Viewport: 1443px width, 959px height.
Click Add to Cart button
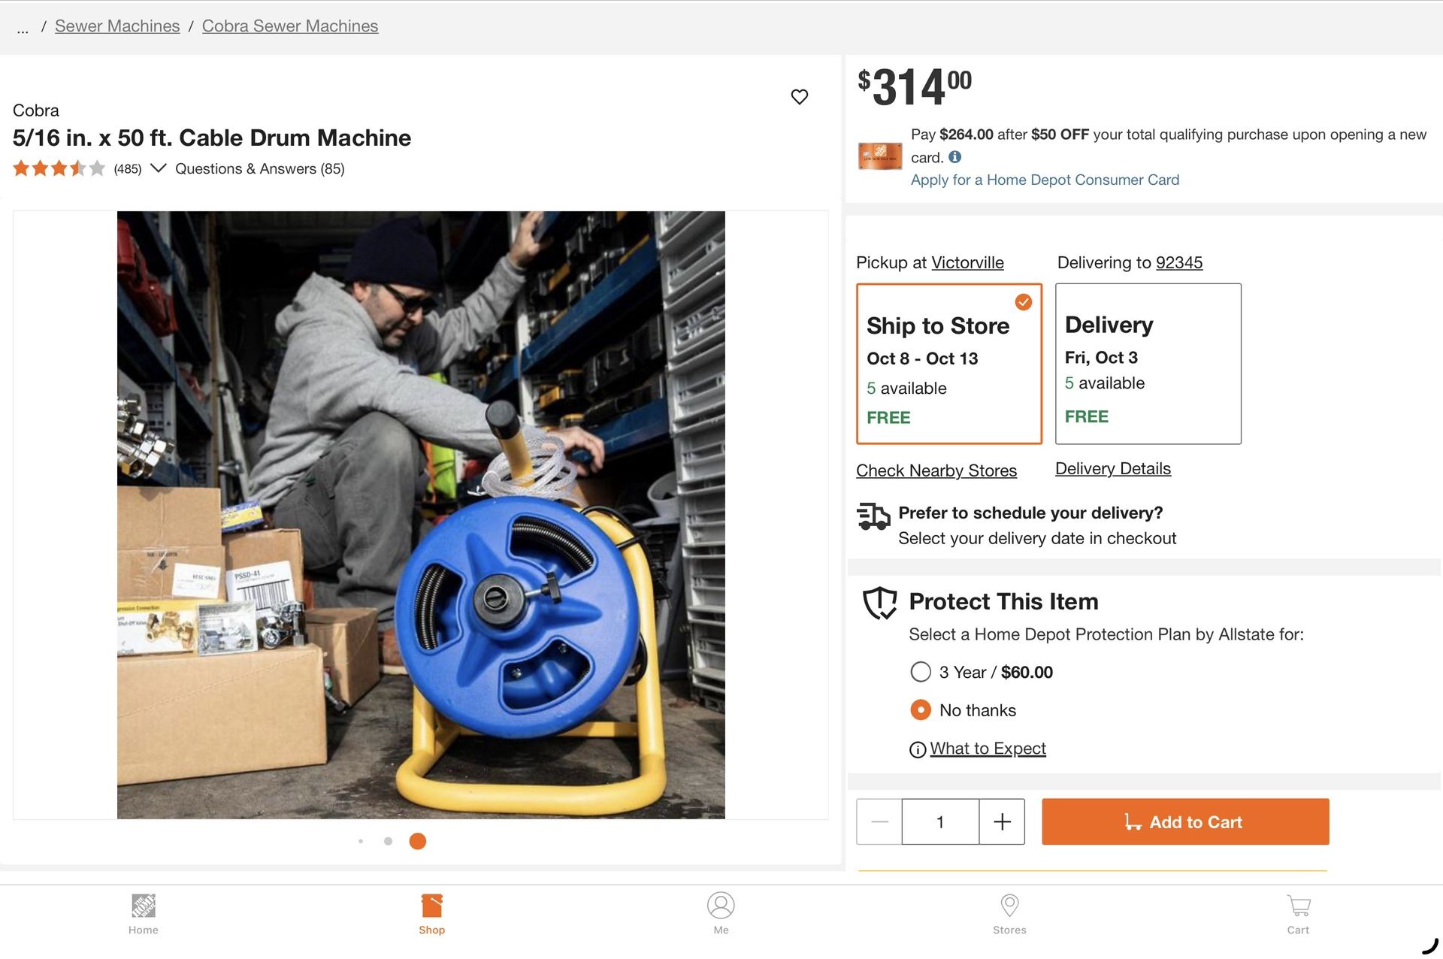click(x=1184, y=821)
